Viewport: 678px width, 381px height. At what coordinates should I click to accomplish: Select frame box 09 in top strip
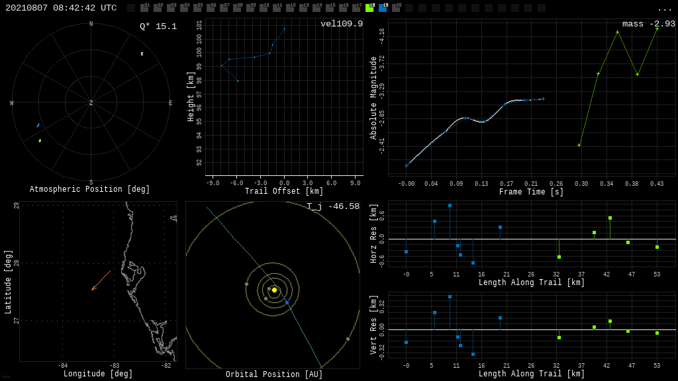point(250,8)
